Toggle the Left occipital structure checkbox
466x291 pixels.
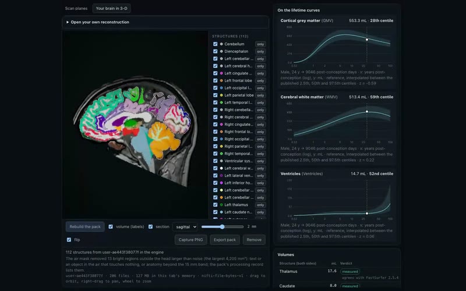click(215, 88)
